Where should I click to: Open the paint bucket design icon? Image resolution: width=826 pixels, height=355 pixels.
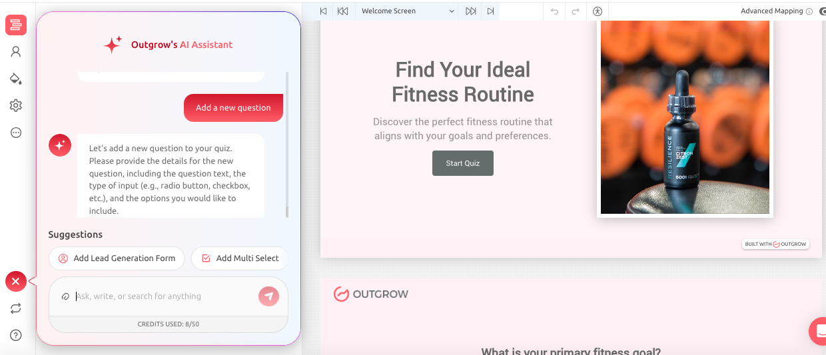[16, 79]
